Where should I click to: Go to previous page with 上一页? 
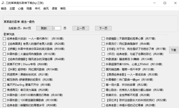click(x=81, y=28)
